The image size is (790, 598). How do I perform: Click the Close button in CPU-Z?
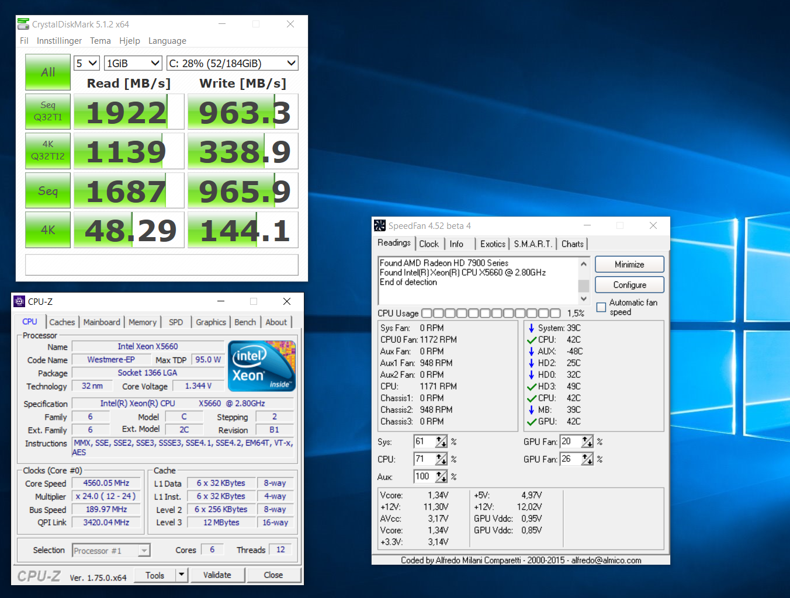coord(273,575)
